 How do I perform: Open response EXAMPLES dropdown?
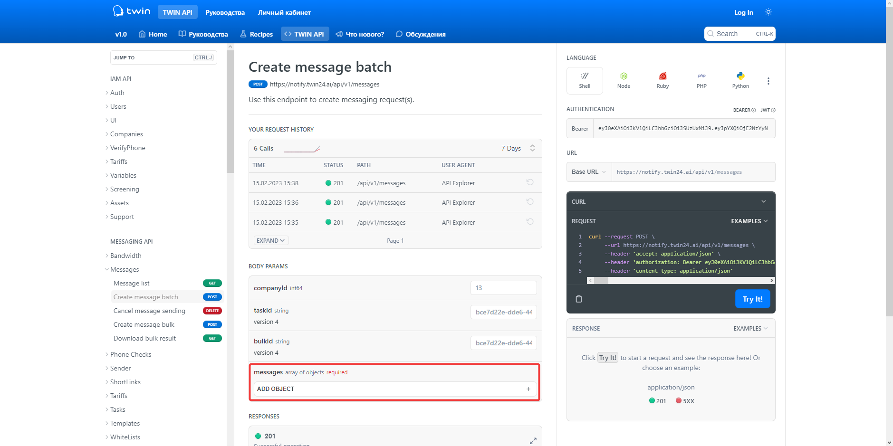click(750, 329)
